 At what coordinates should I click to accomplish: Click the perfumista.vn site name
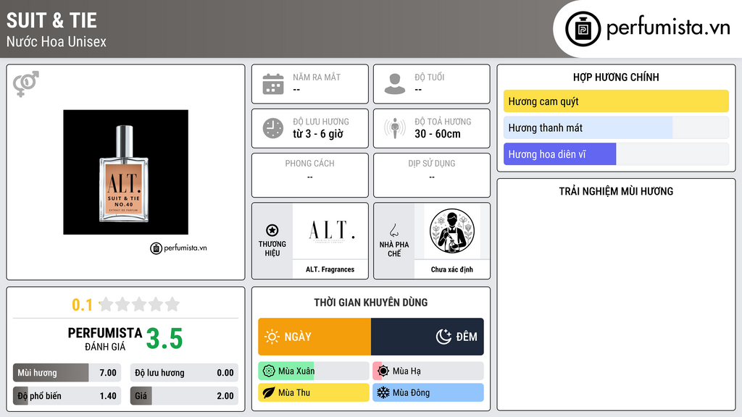[x=668, y=28]
